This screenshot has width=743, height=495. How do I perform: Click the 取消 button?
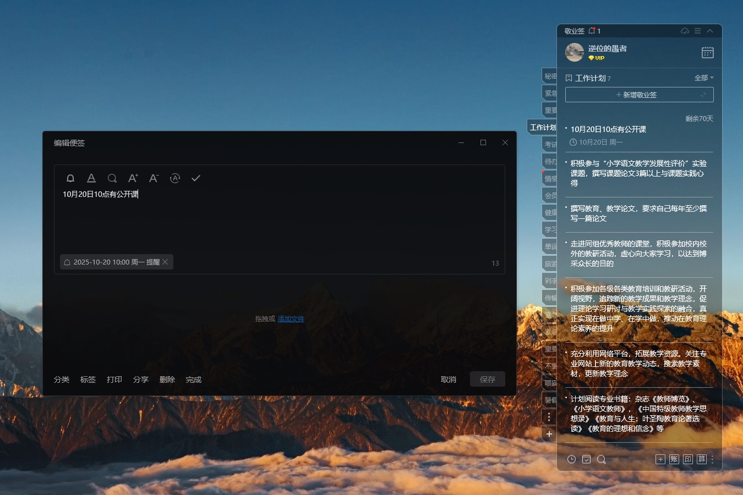(x=449, y=380)
